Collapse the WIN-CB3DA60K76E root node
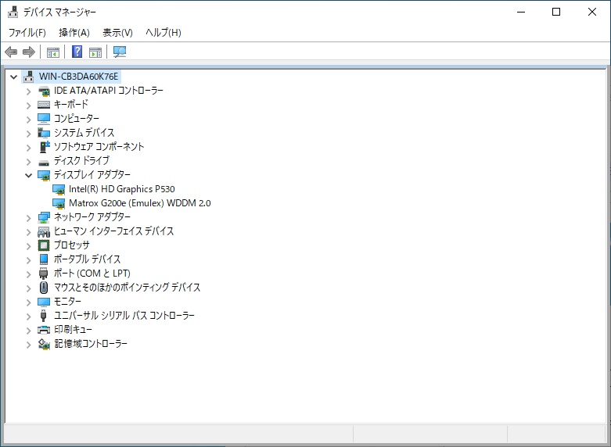The image size is (611, 447). pos(13,77)
